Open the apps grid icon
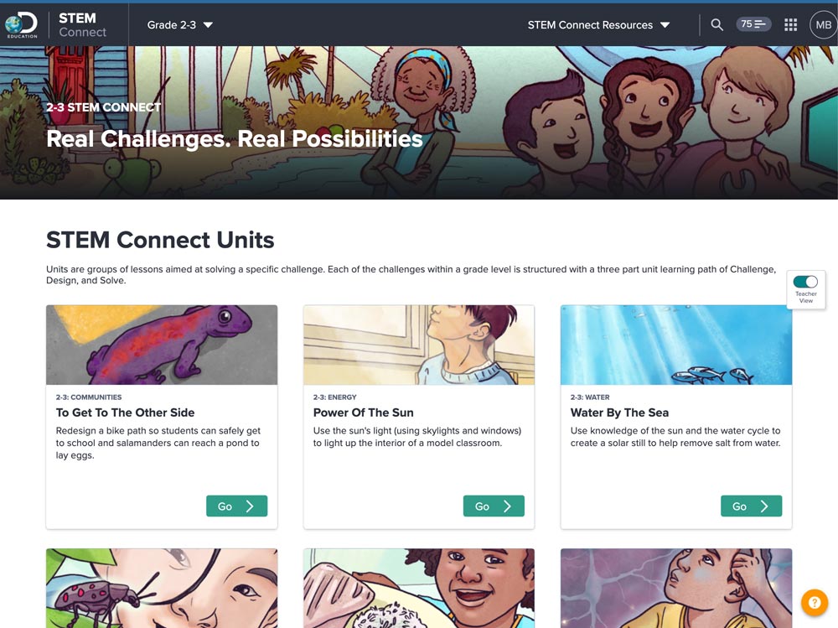Image resolution: width=838 pixels, height=628 pixels. 790,25
